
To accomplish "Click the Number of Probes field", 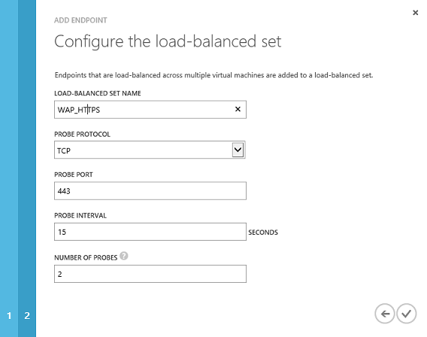I will (150, 274).
